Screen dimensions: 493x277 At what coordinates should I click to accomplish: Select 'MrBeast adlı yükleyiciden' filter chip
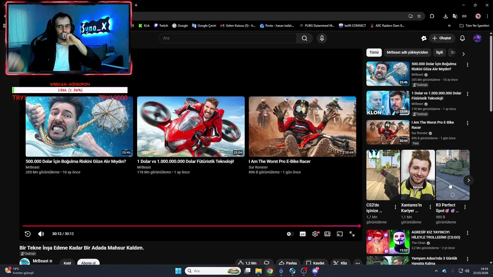click(407, 52)
